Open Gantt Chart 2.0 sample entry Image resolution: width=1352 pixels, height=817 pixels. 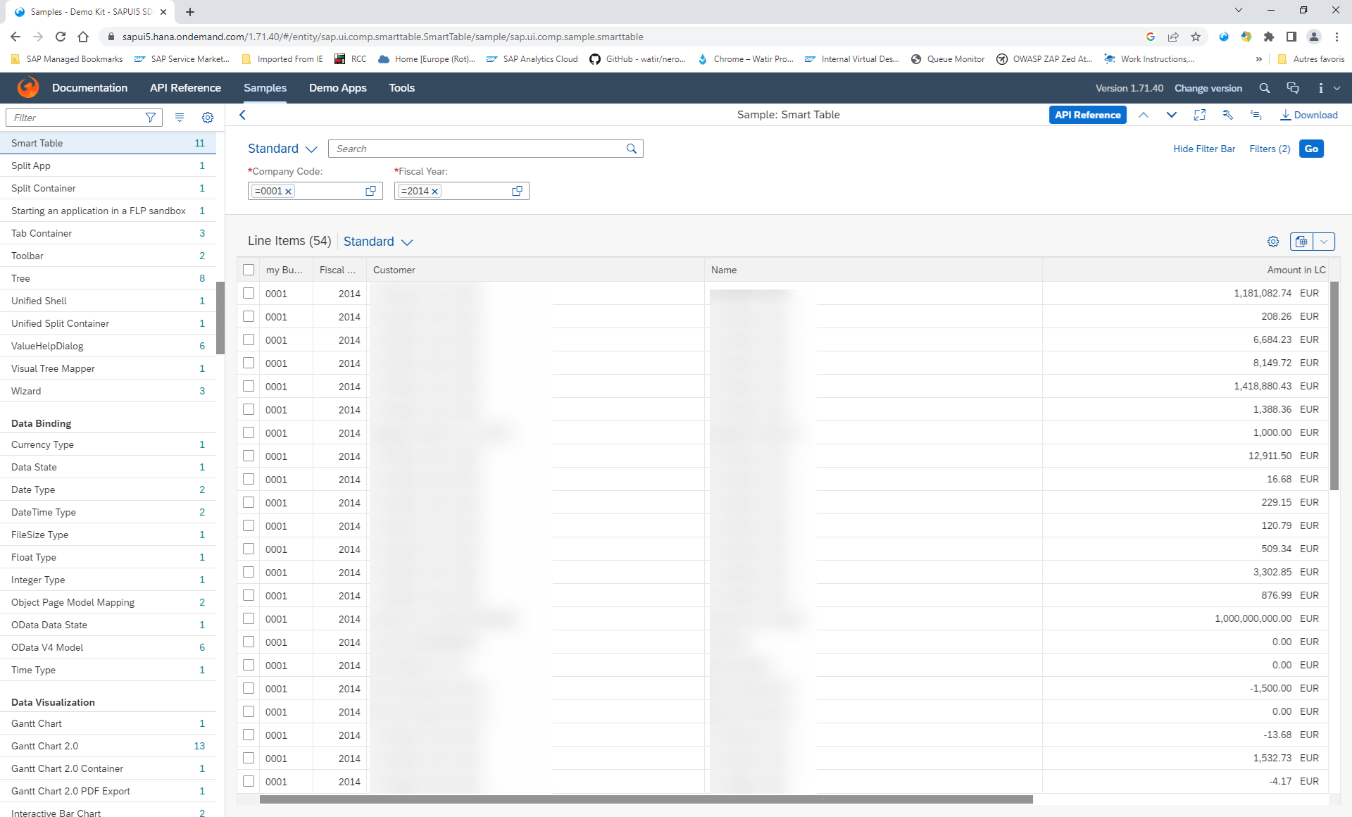pos(108,746)
